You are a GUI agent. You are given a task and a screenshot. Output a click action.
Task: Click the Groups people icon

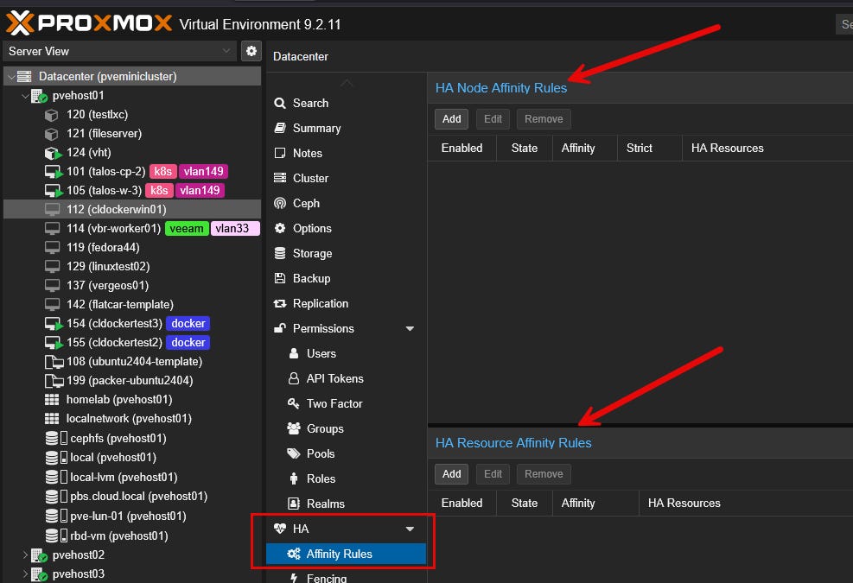pyautogui.click(x=294, y=428)
